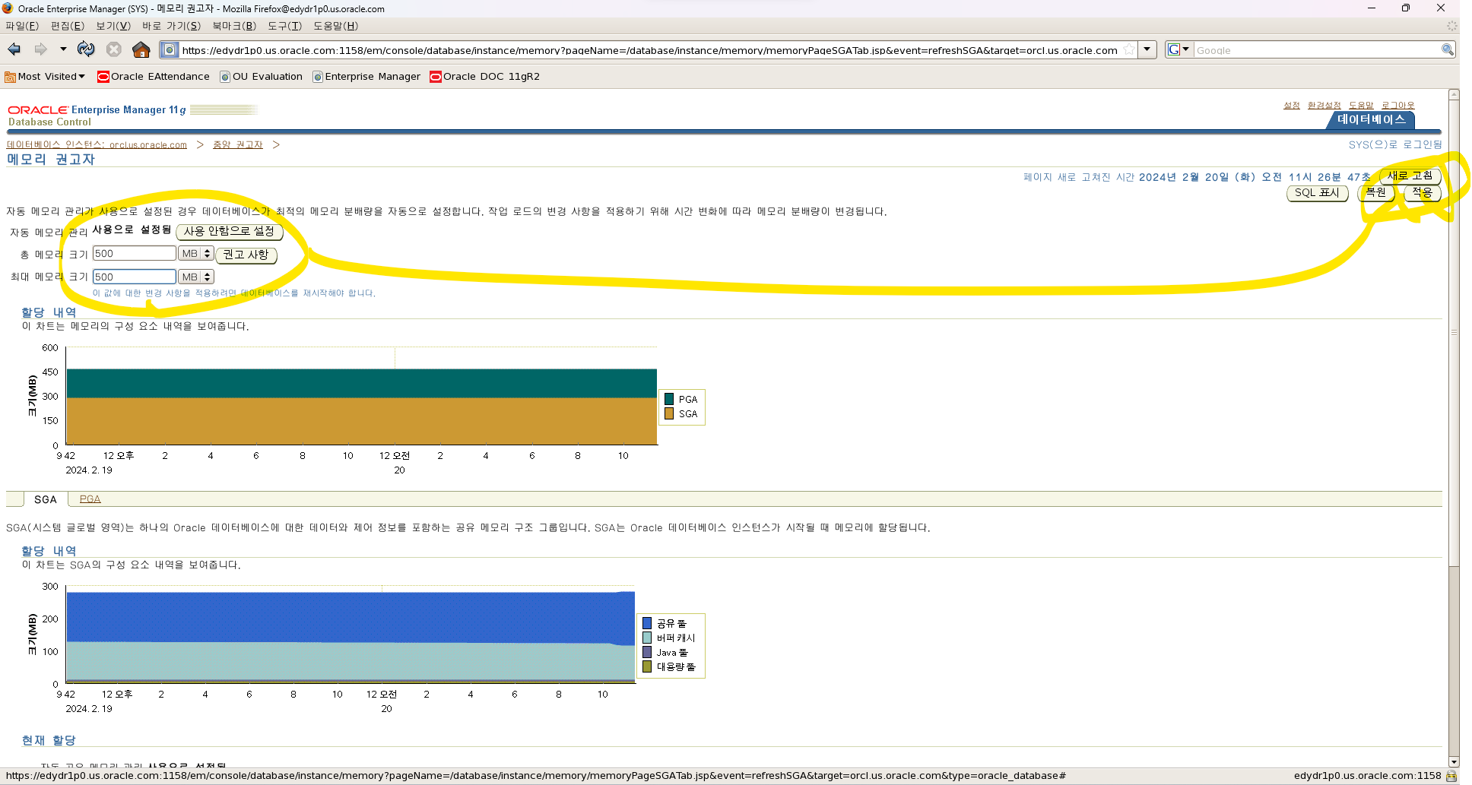1472x785 pixels.
Task: Click the security lock icon in status bar
Action: coord(1451,776)
